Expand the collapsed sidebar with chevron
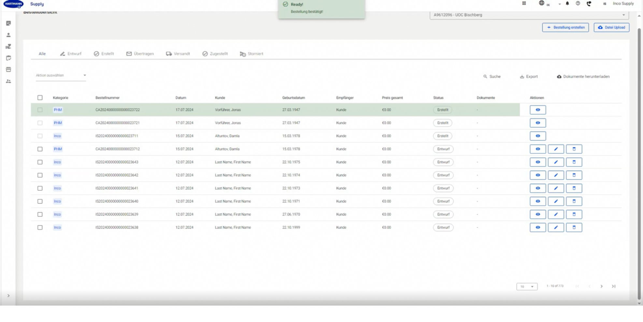 (x=8, y=296)
